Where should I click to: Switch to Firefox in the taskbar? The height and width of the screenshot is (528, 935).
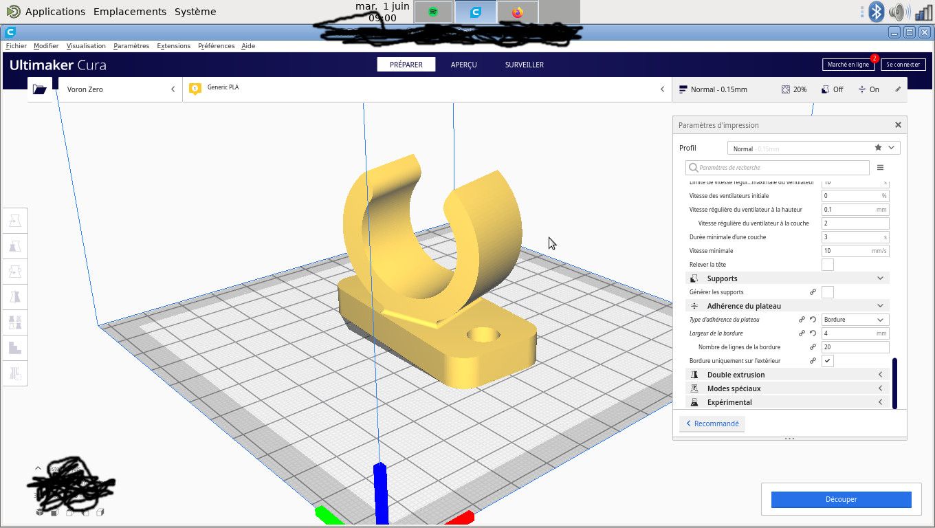click(518, 12)
